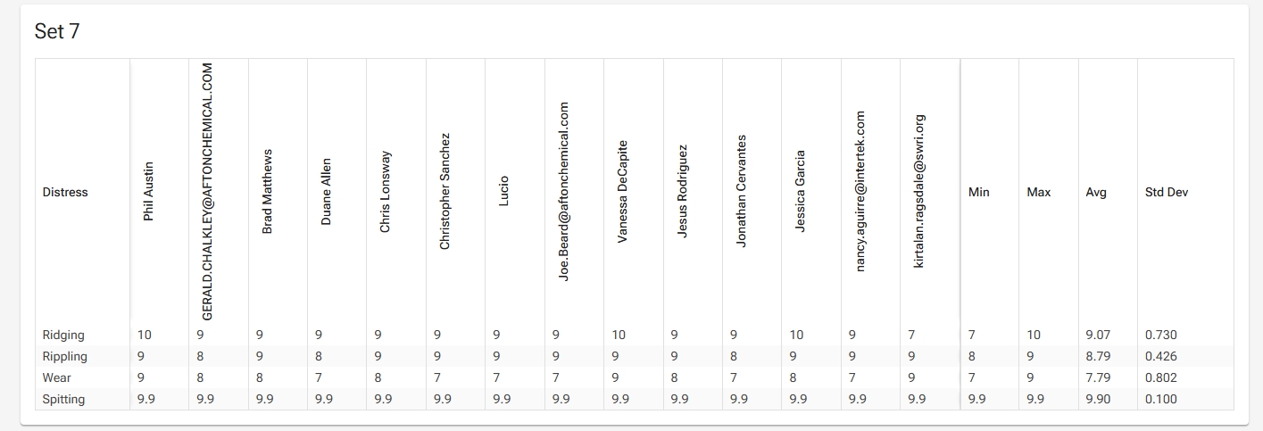This screenshot has width=1263, height=431.
Task: Click the Joe.Beard@aftonchemical.com header
Action: click(563, 192)
